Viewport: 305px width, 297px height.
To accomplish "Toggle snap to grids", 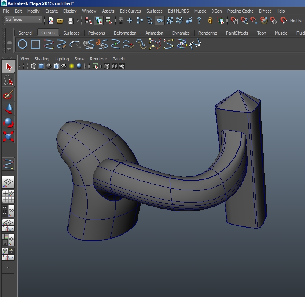I will 234,20.
